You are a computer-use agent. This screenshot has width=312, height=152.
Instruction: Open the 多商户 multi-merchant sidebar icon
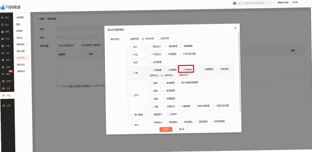[x=3, y=81]
